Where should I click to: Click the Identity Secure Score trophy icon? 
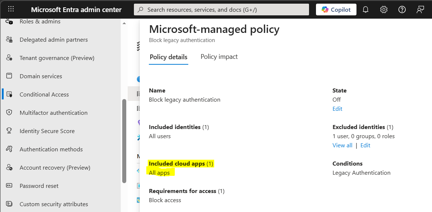[9, 131]
